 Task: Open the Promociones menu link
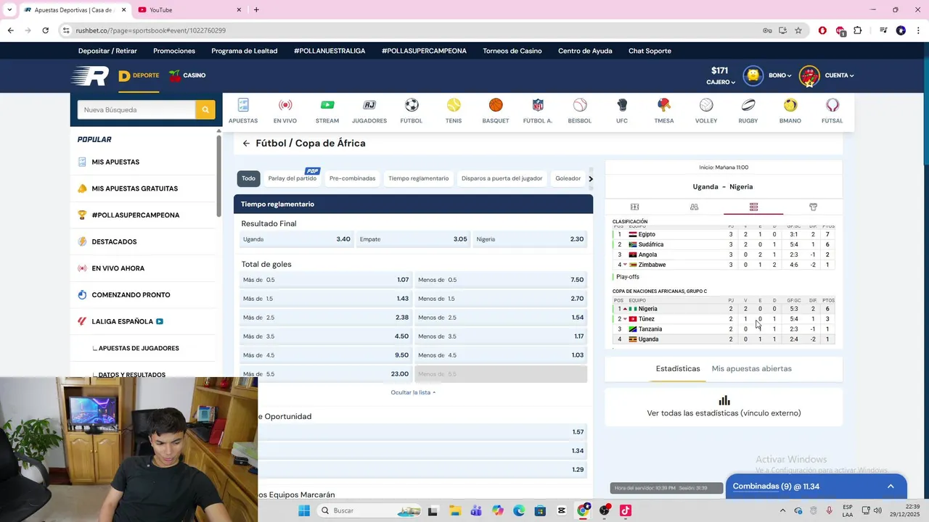pyautogui.click(x=174, y=51)
